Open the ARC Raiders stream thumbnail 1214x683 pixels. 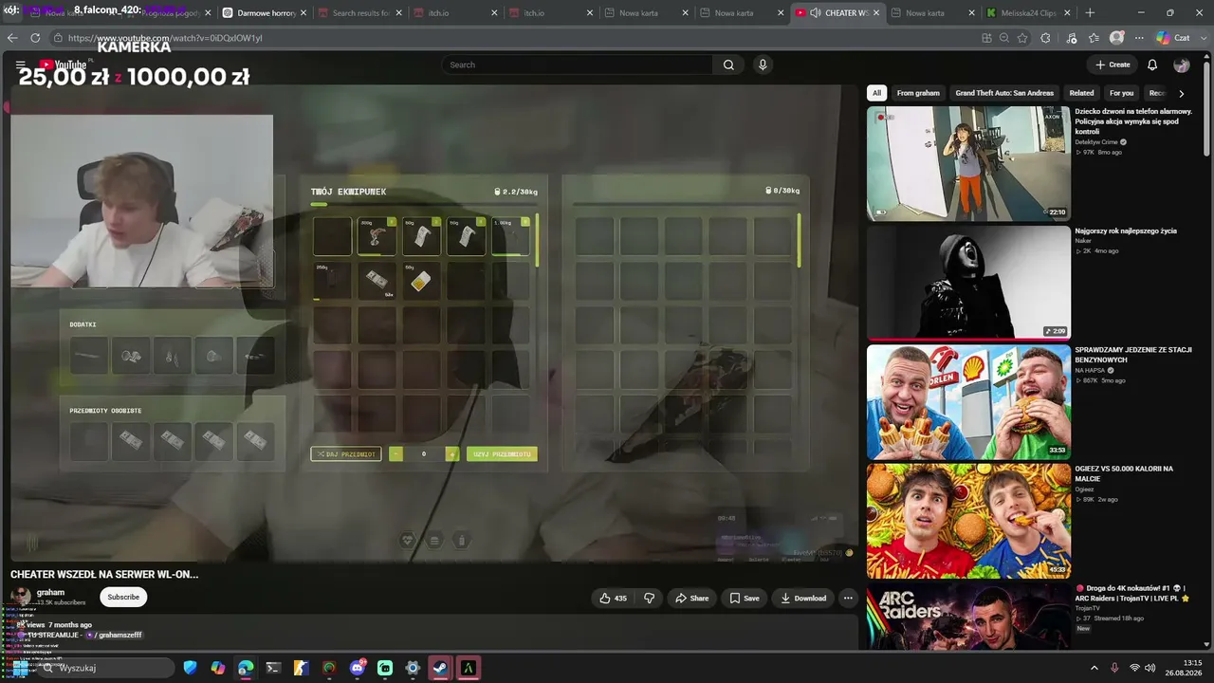968,617
